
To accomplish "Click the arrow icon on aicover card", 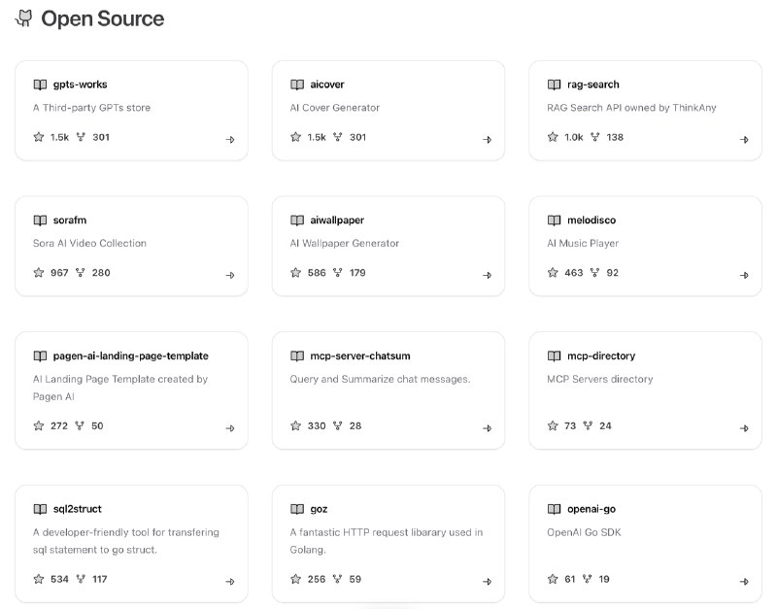I will click(x=488, y=140).
